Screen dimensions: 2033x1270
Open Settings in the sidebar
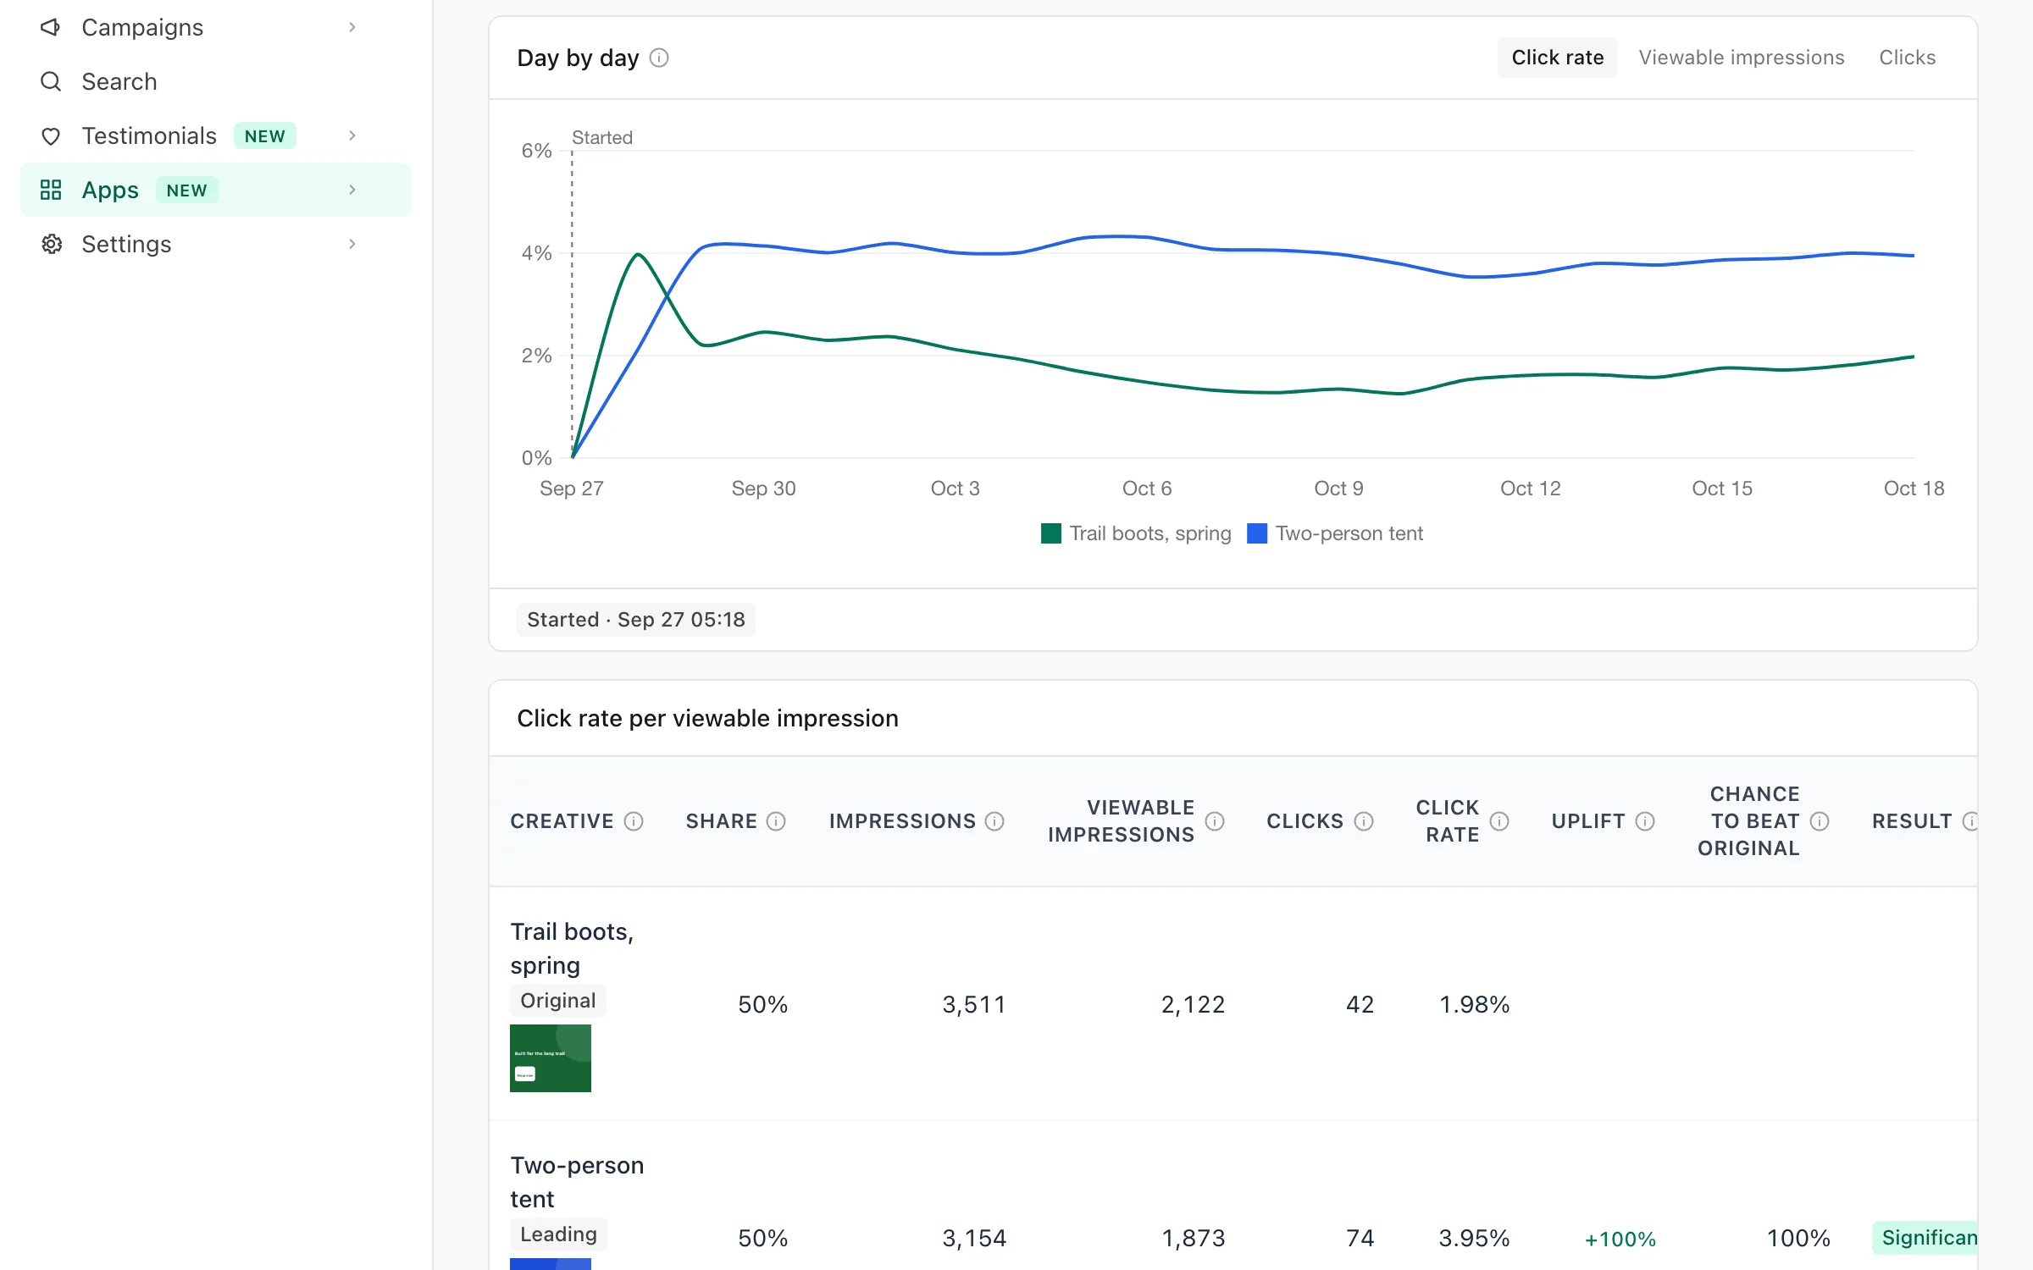pos(216,244)
